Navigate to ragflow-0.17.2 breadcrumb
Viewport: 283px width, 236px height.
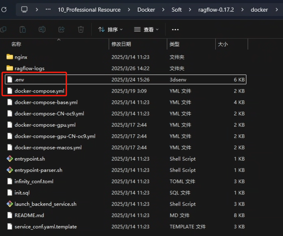point(216,10)
